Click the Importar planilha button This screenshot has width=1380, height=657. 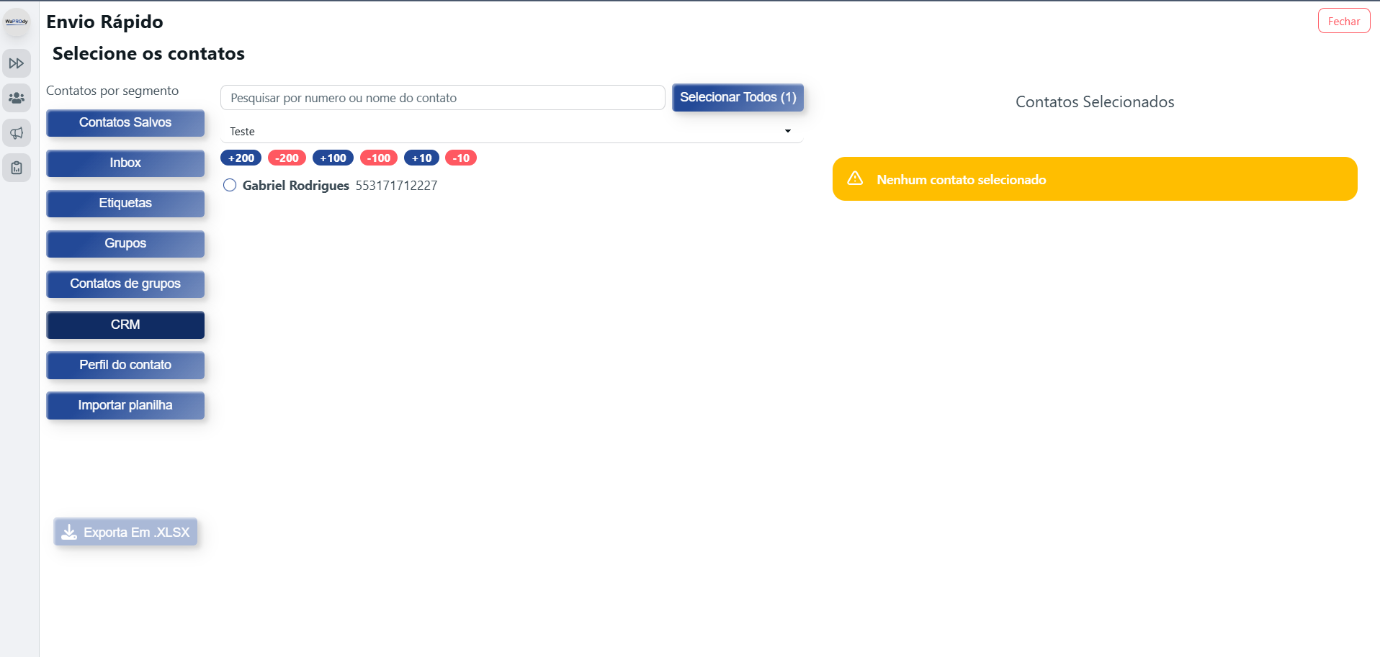click(125, 405)
